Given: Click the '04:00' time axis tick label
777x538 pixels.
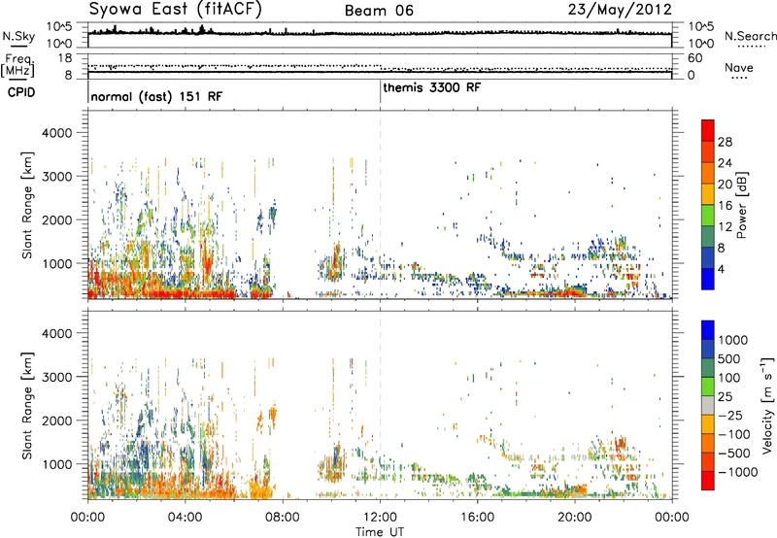Looking at the screenshot, I should point(185,518).
